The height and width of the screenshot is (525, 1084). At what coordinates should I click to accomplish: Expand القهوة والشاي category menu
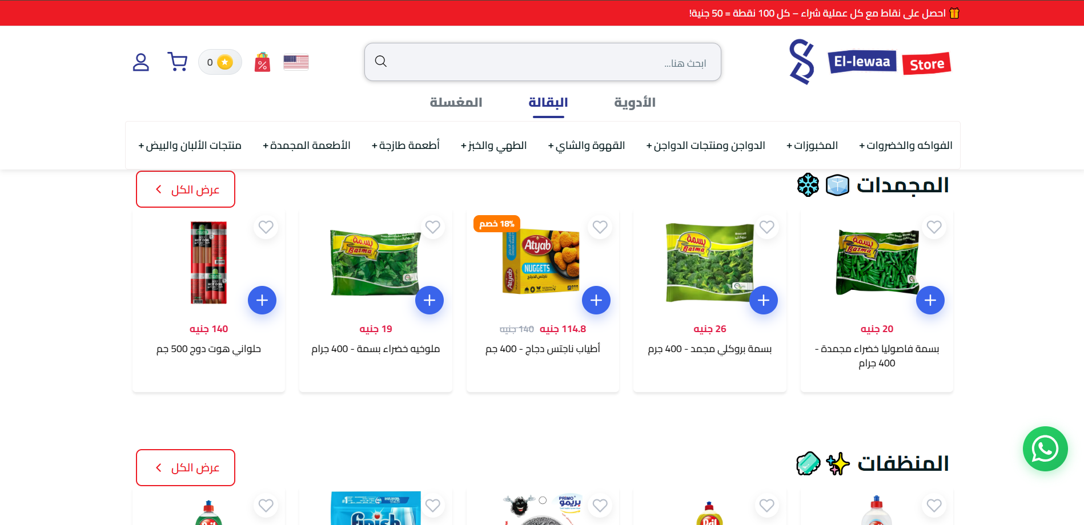pos(587,146)
